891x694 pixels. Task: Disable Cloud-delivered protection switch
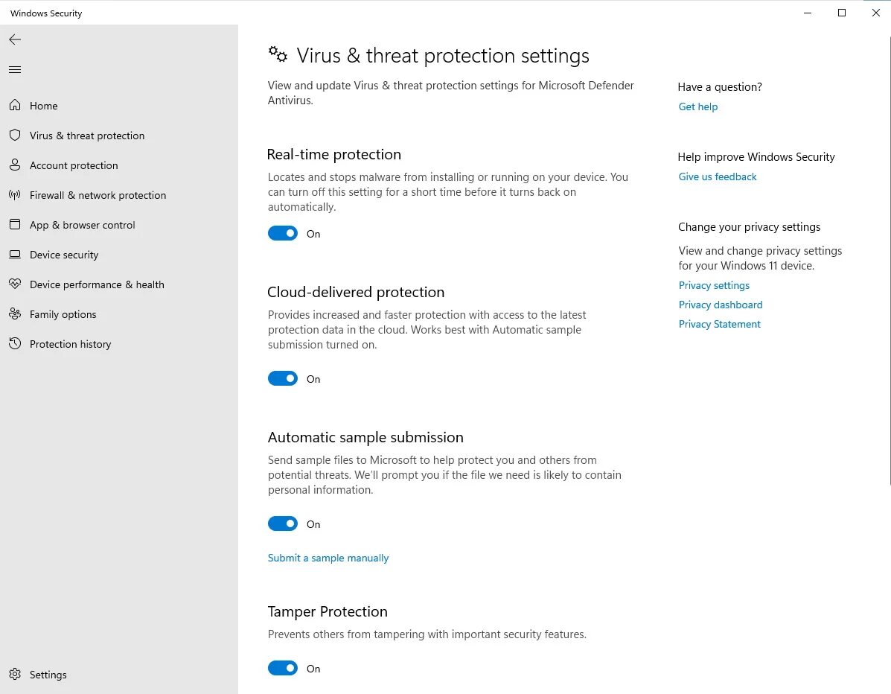coord(283,379)
